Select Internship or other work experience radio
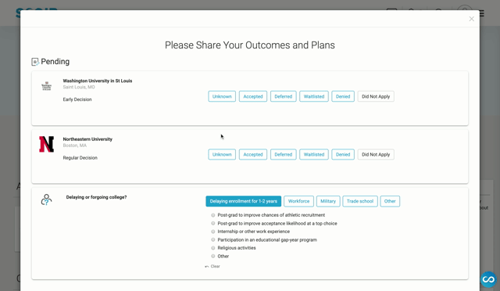The image size is (500, 291). (213, 232)
